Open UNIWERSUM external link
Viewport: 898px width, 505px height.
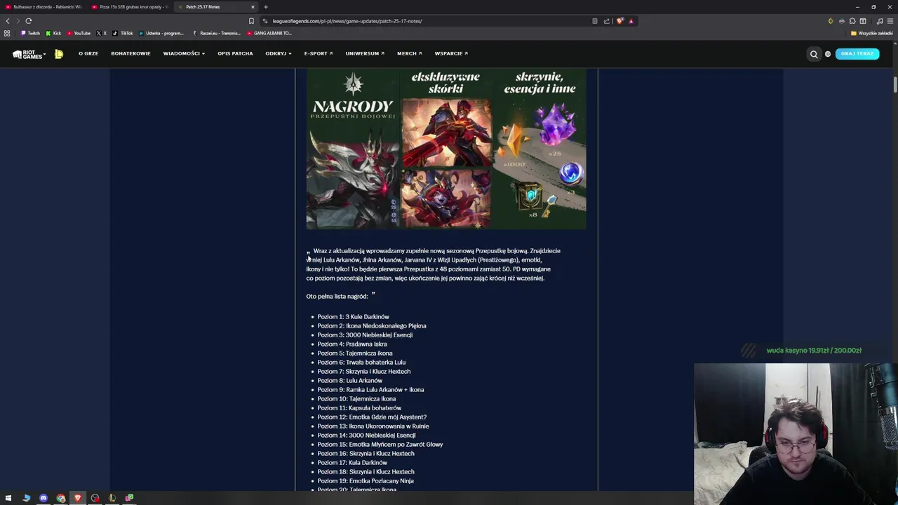365,53
